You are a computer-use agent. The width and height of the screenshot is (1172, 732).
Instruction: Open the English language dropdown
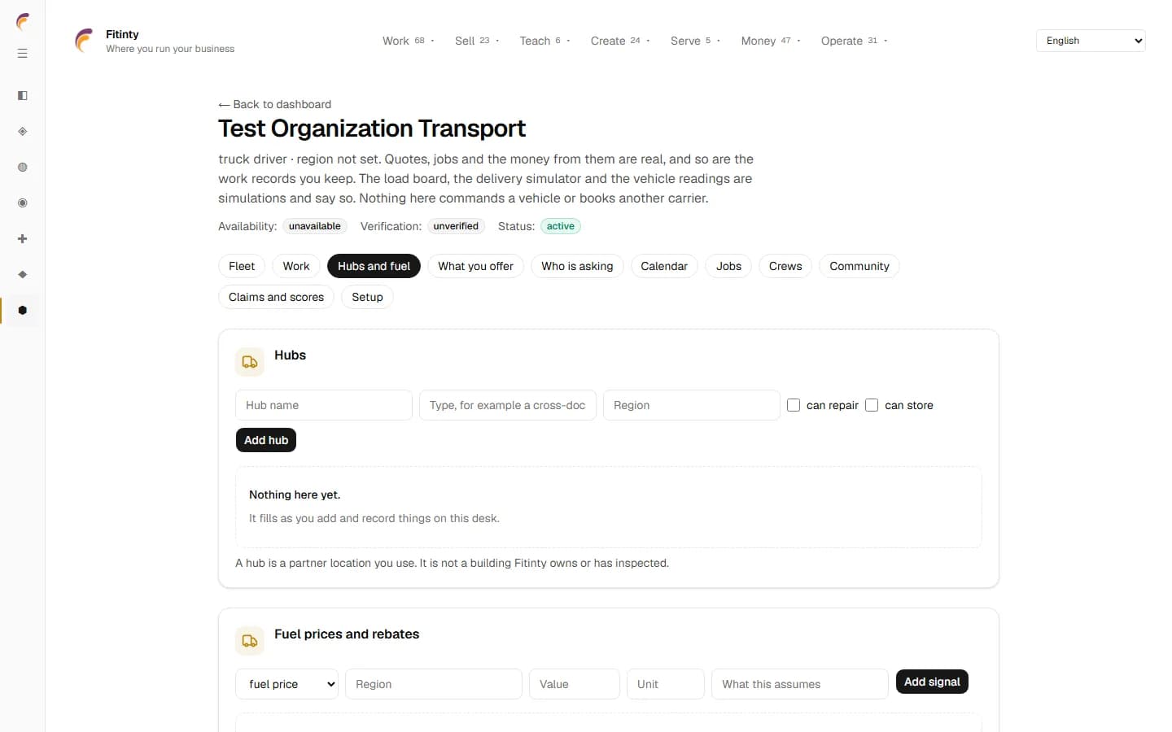click(1091, 41)
